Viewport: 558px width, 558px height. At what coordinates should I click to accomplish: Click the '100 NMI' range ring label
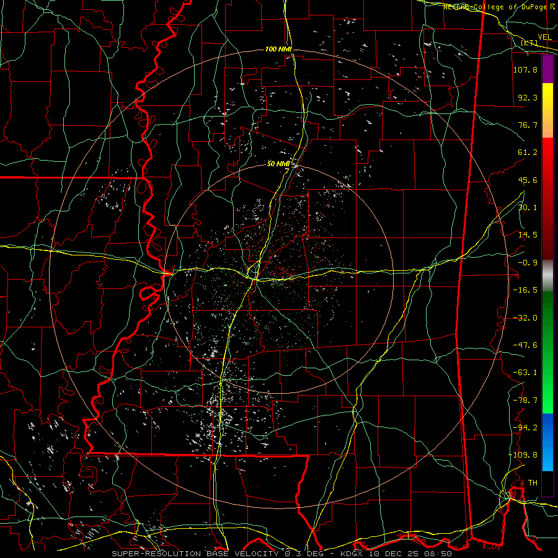(x=278, y=49)
